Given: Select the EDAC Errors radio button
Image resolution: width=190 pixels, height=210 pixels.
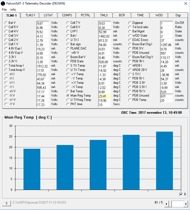Looking at the screenshot, I should click(130, 40).
